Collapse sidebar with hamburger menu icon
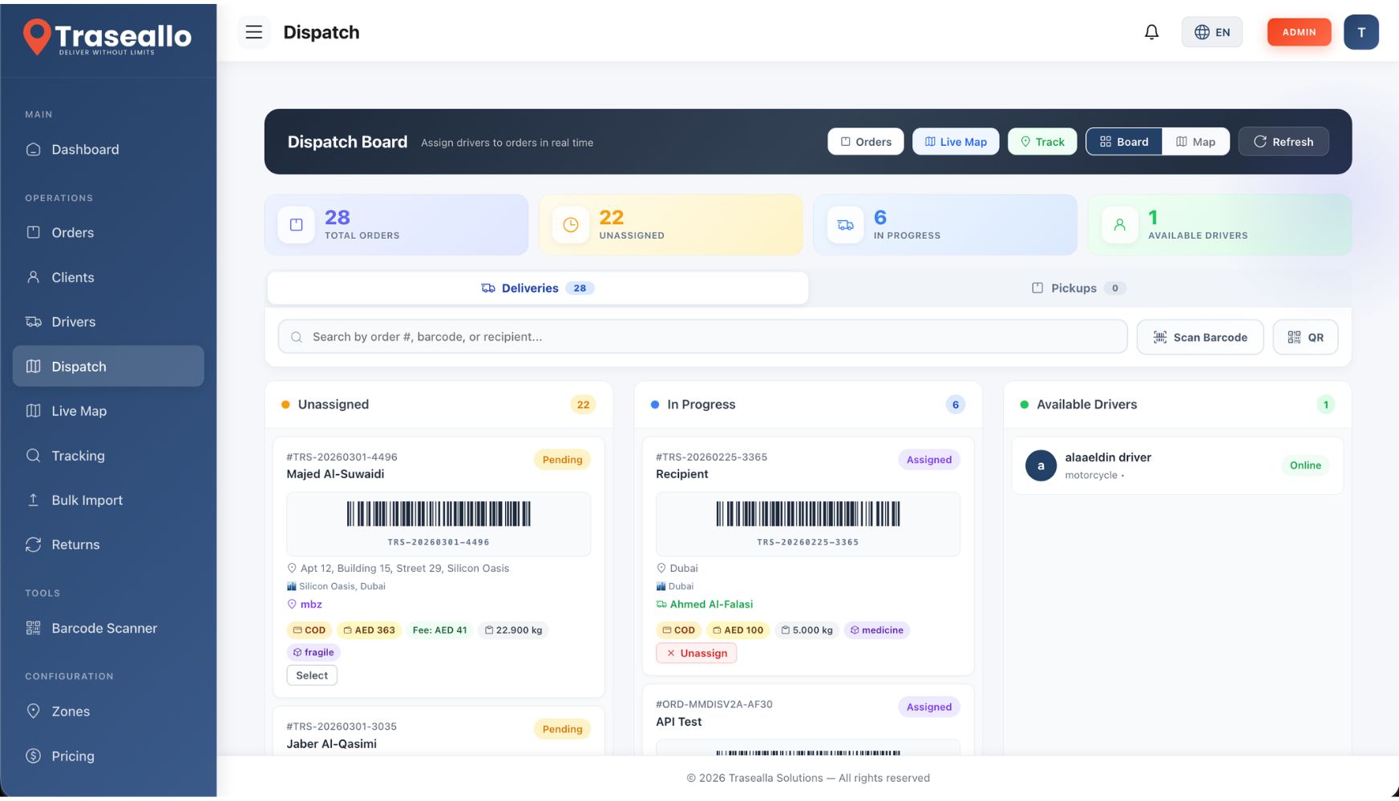The height and width of the screenshot is (801, 1399). click(254, 32)
